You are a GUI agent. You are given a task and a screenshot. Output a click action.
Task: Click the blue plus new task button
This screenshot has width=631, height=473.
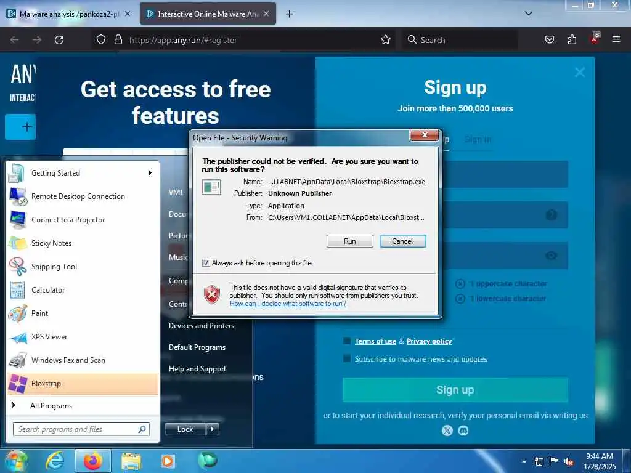pos(20,127)
